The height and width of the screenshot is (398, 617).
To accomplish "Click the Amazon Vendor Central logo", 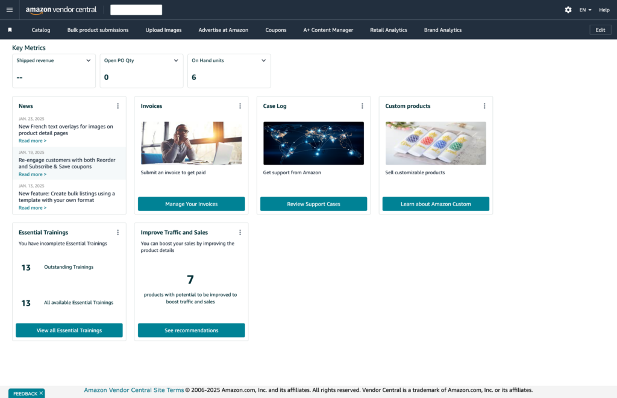I will (61, 10).
